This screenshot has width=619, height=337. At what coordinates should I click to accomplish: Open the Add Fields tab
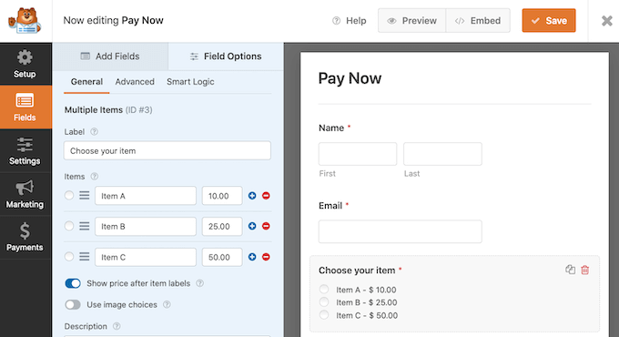click(x=110, y=56)
